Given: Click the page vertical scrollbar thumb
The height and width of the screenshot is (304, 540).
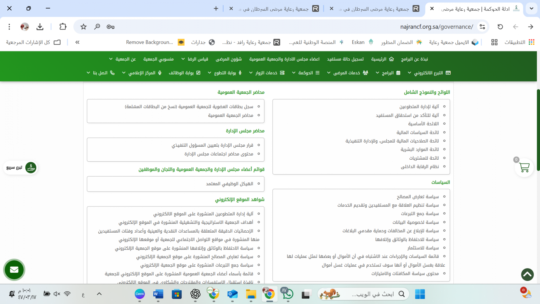Looking at the screenshot, I should click(x=538, y=130).
